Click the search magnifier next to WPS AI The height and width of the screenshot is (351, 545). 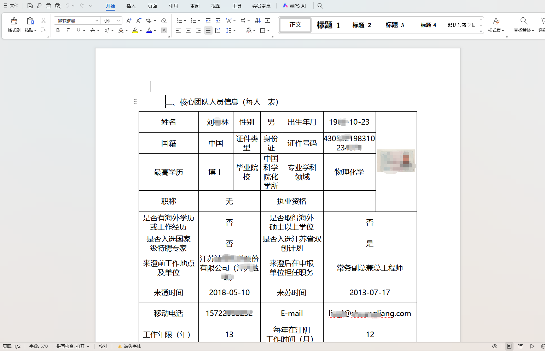coord(320,6)
